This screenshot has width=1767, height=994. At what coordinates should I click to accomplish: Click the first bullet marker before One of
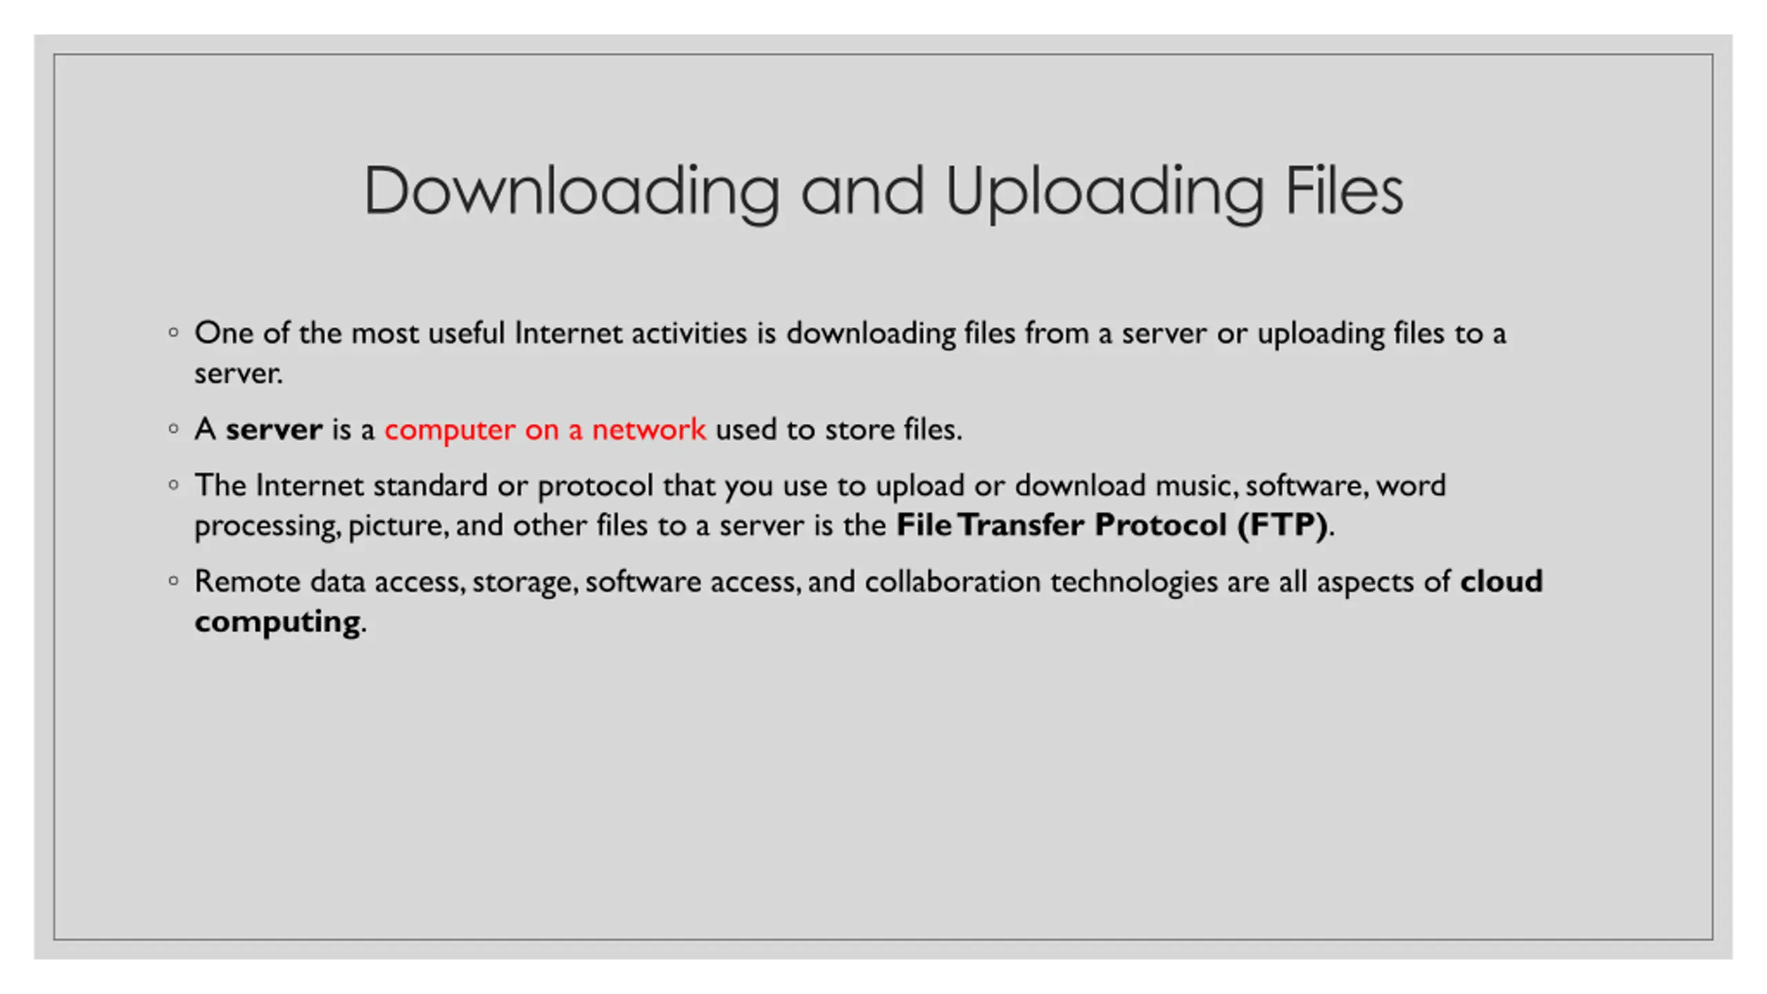(x=173, y=333)
